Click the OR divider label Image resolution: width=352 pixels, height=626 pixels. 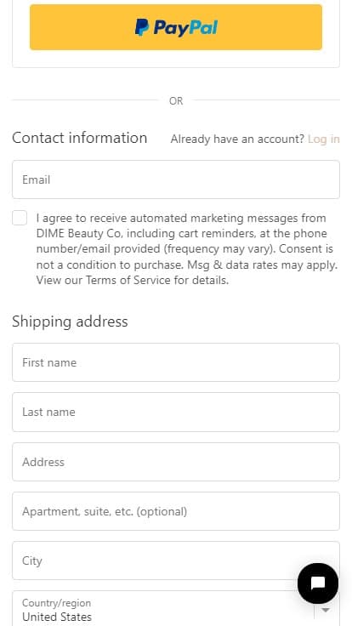coord(176,101)
